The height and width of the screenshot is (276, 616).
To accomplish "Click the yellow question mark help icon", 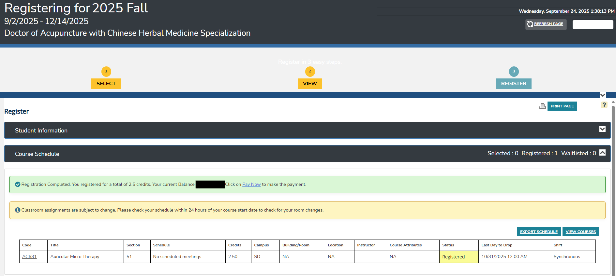I will (x=604, y=105).
